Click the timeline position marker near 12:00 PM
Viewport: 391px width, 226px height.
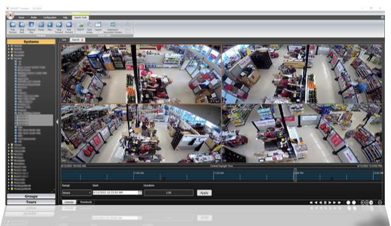tap(295, 175)
